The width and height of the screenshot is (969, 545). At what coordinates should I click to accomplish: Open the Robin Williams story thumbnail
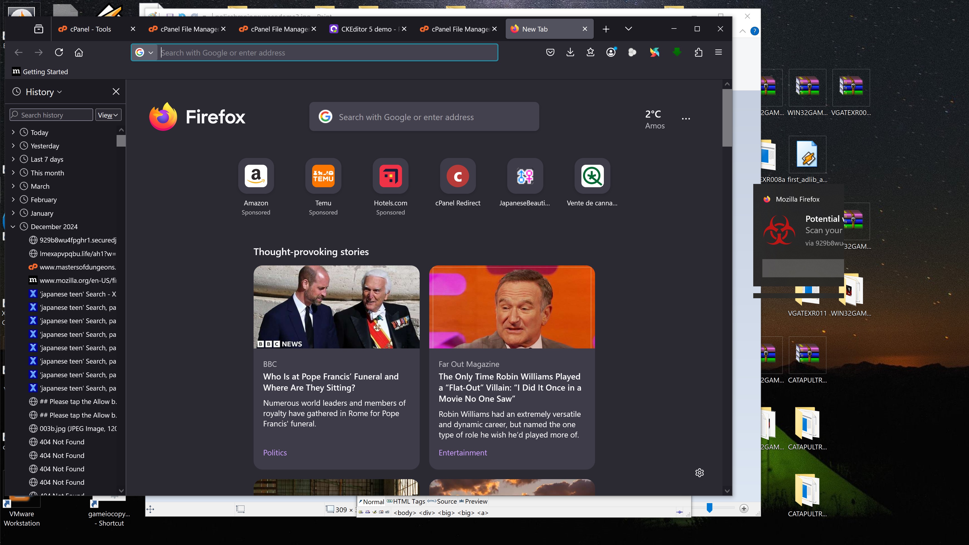coord(512,307)
